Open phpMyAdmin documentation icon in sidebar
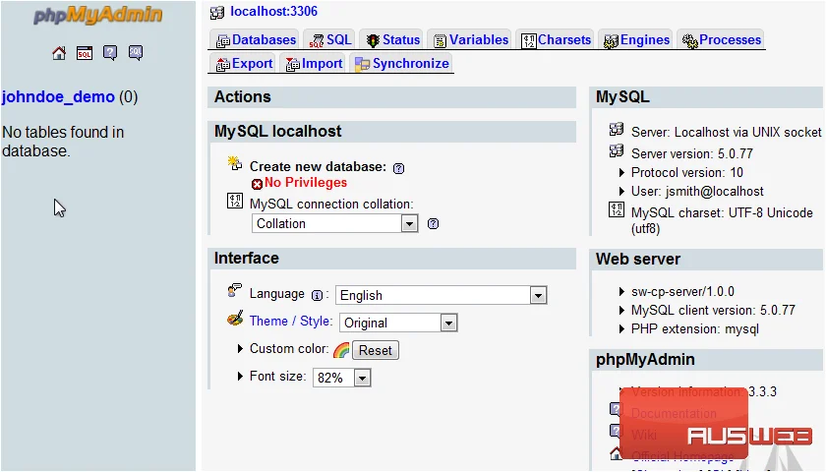 point(110,53)
